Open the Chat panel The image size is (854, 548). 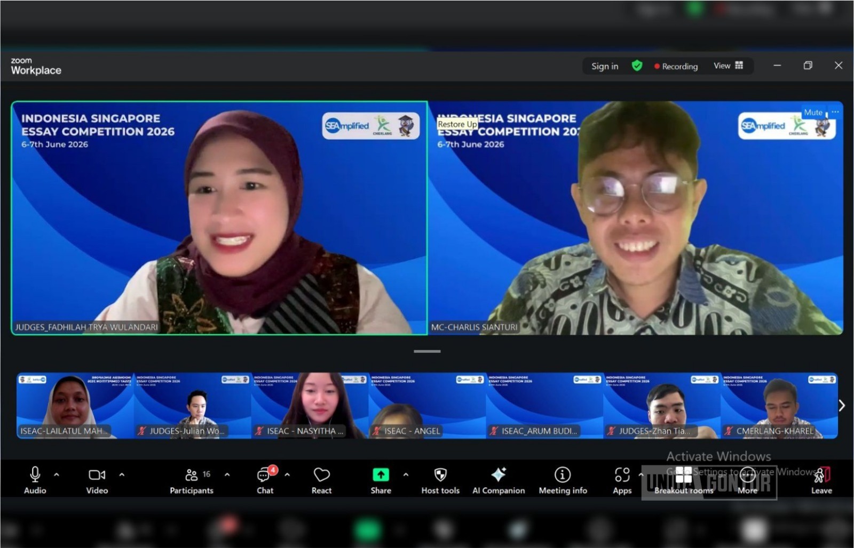click(x=265, y=480)
